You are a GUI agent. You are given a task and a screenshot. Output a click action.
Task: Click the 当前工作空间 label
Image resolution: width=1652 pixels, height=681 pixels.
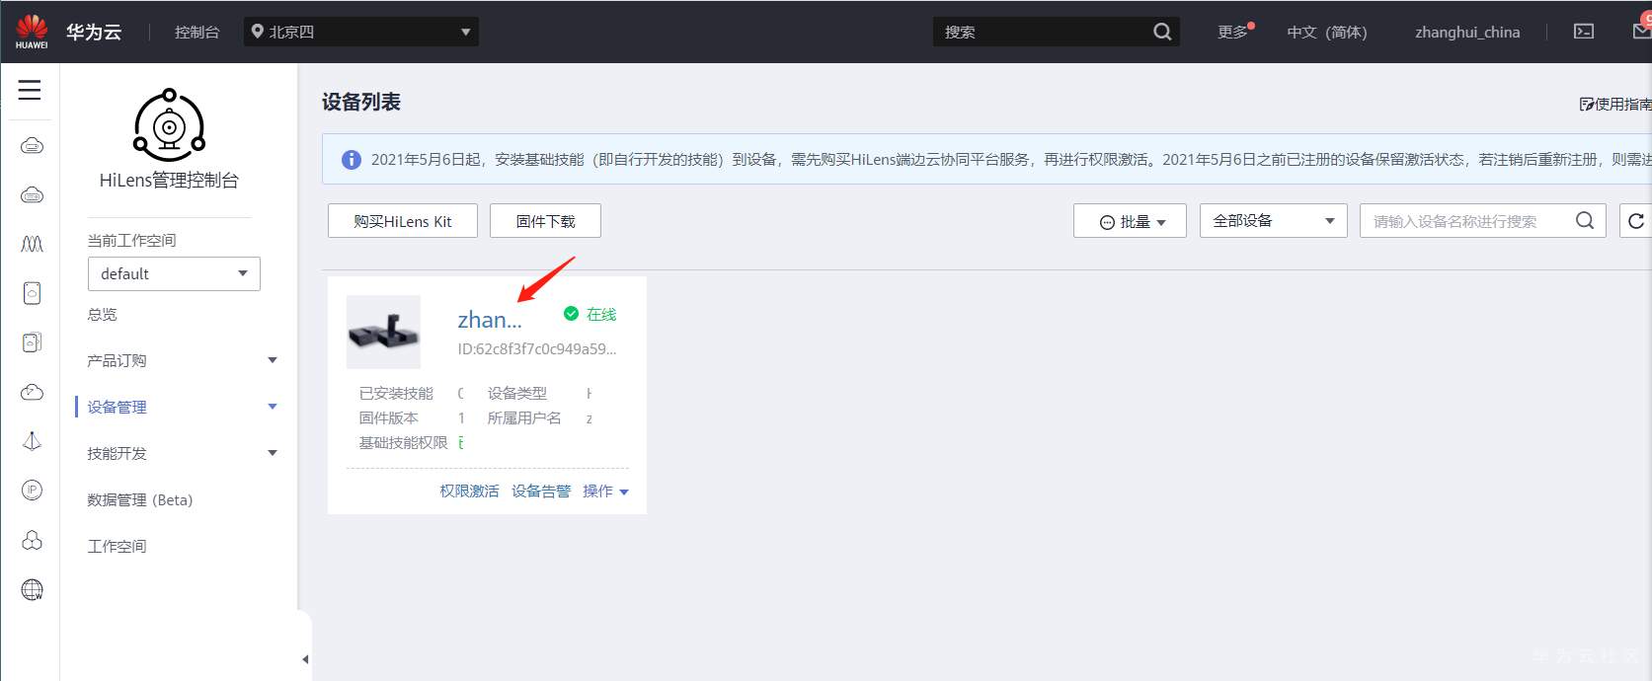point(131,240)
